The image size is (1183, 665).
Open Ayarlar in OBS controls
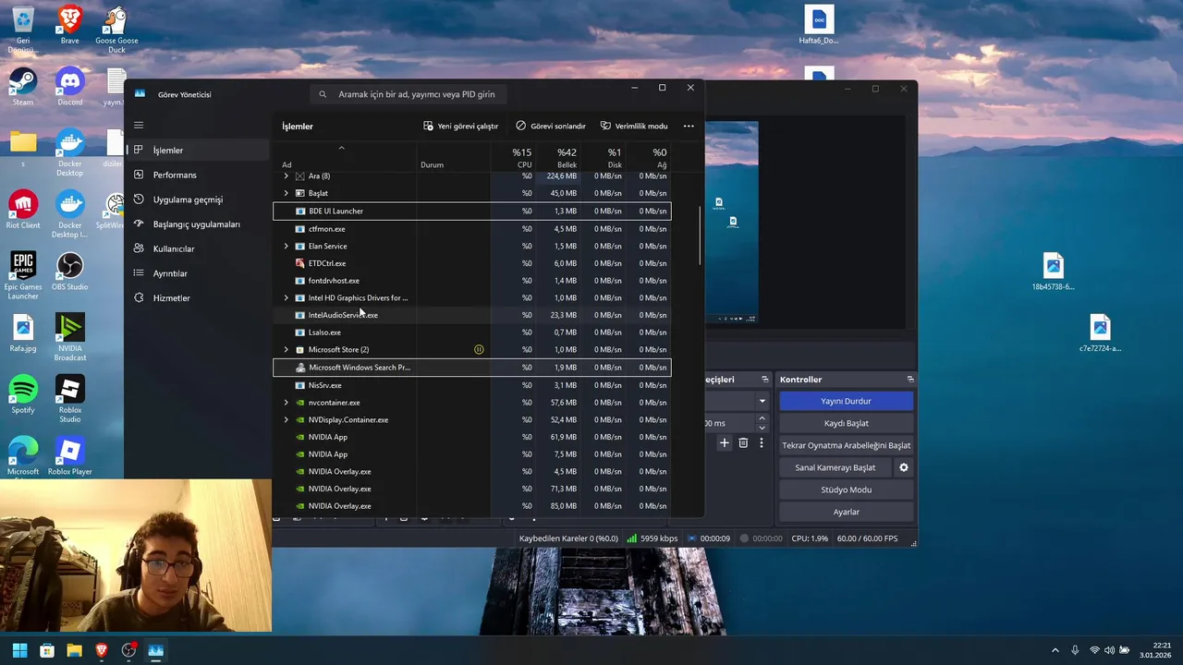[846, 512]
